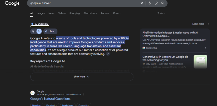Click the 'Key aspects of Google AI:' heading

coord(48,61)
